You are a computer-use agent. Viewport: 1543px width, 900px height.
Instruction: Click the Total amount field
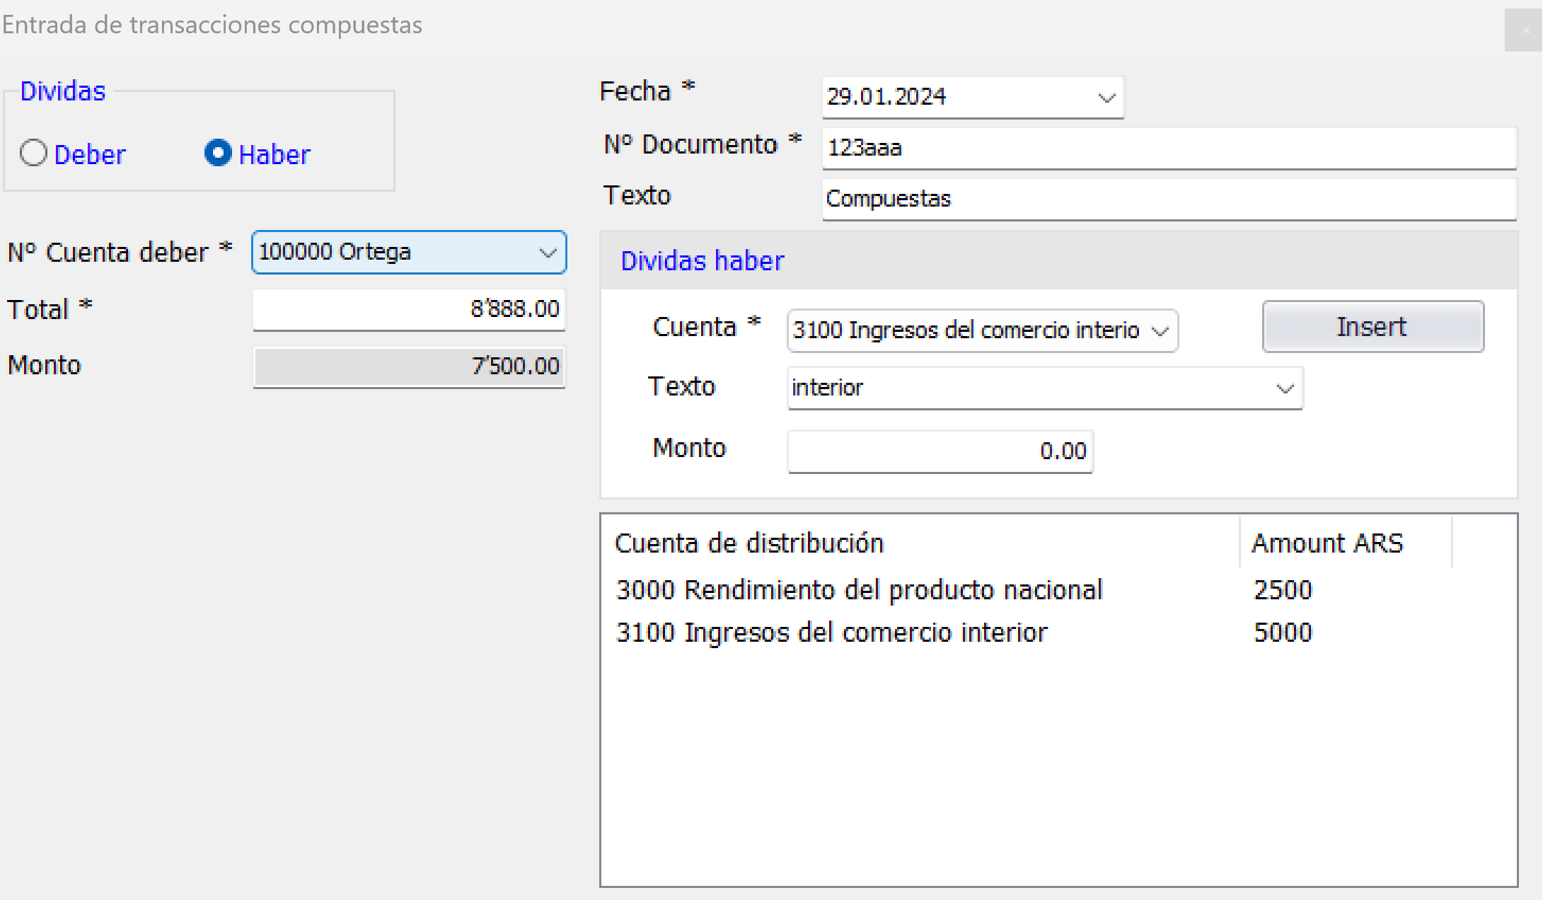(x=409, y=309)
